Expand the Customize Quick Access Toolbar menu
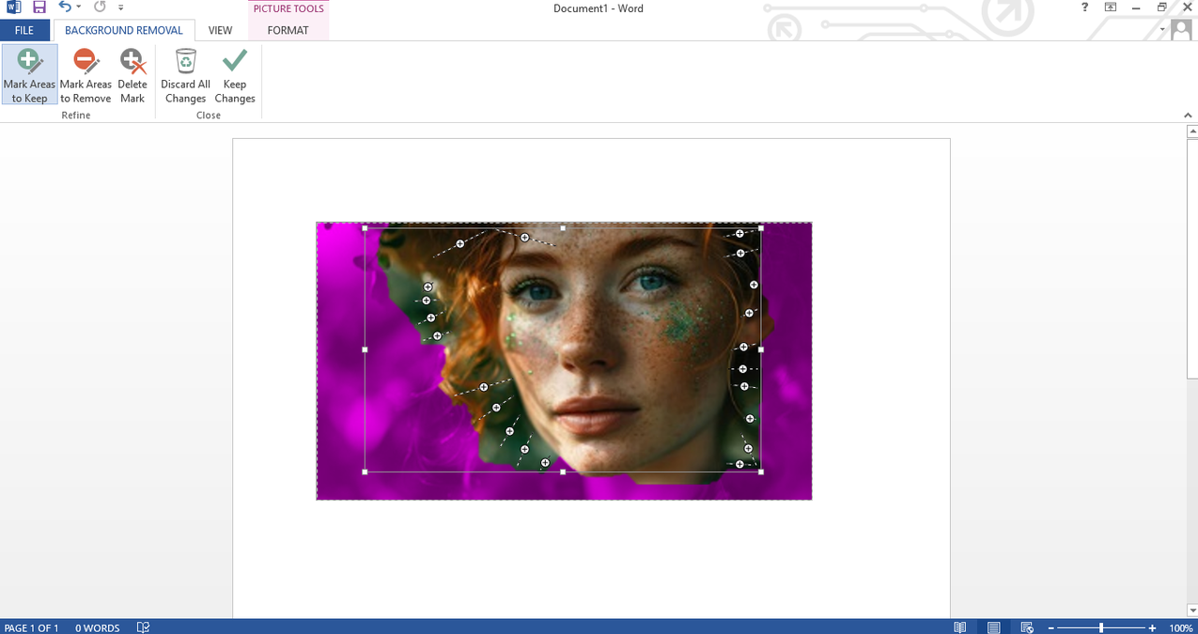 [120, 8]
